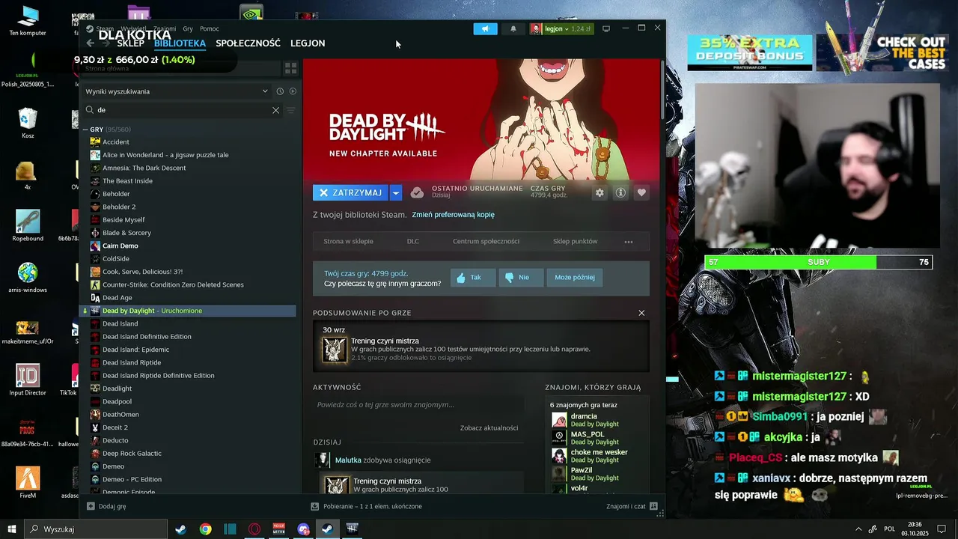
Task: Clear the library search with X icon
Action: [x=275, y=110]
